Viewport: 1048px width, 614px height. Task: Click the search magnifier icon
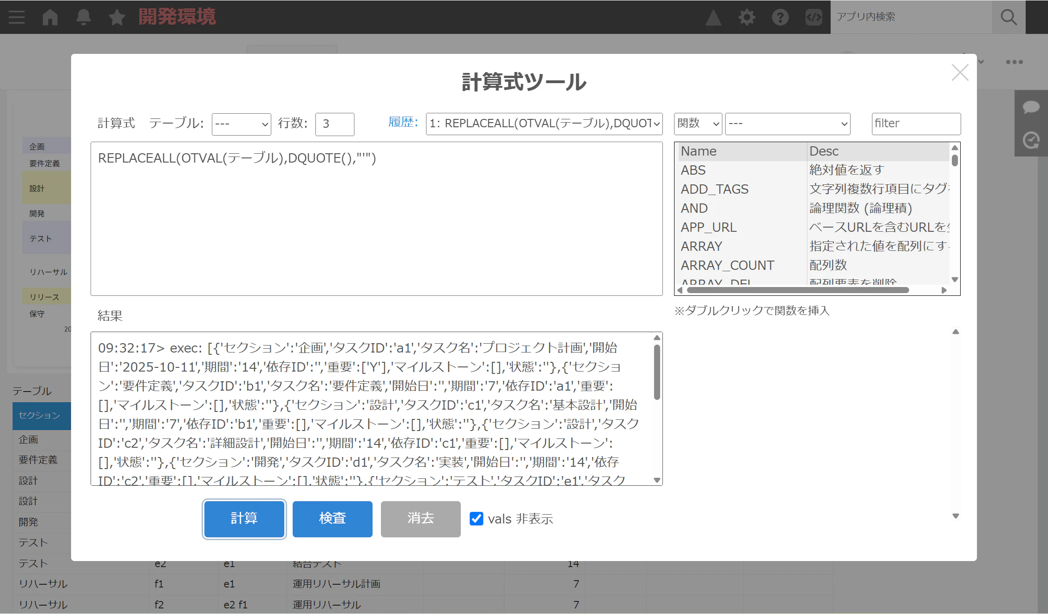click(x=1009, y=17)
